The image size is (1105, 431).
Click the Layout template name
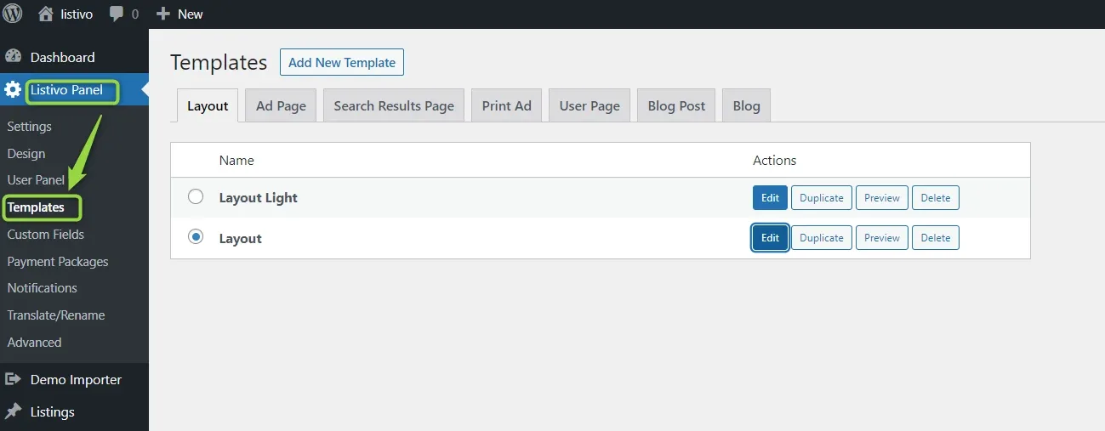click(241, 238)
